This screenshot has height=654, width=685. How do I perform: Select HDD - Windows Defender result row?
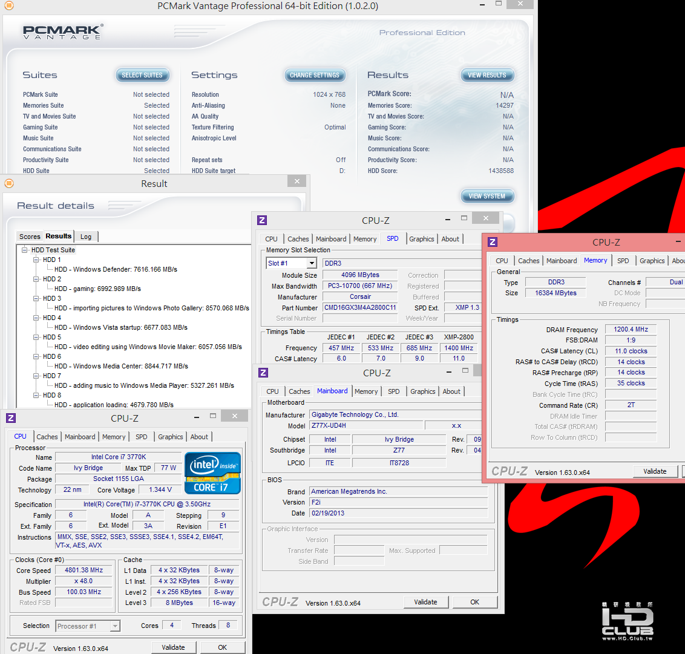pyautogui.click(x=116, y=269)
